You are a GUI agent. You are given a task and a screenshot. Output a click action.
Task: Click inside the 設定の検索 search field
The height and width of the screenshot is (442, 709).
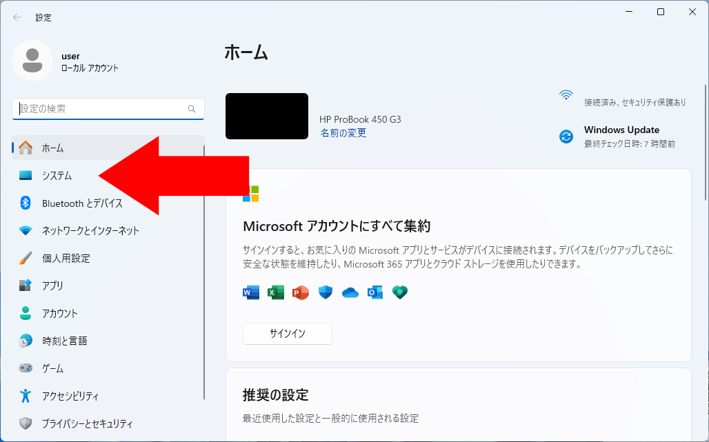100,109
